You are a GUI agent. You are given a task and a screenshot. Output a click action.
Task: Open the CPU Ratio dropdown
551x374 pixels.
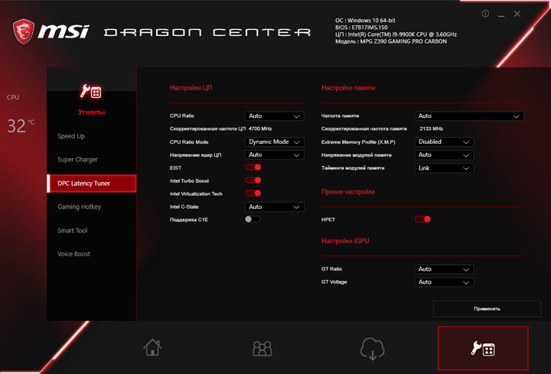click(x=275, y=116)
